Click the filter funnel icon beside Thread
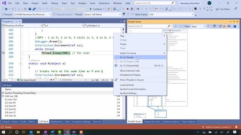Screen dimensions: 241x135 124,14
